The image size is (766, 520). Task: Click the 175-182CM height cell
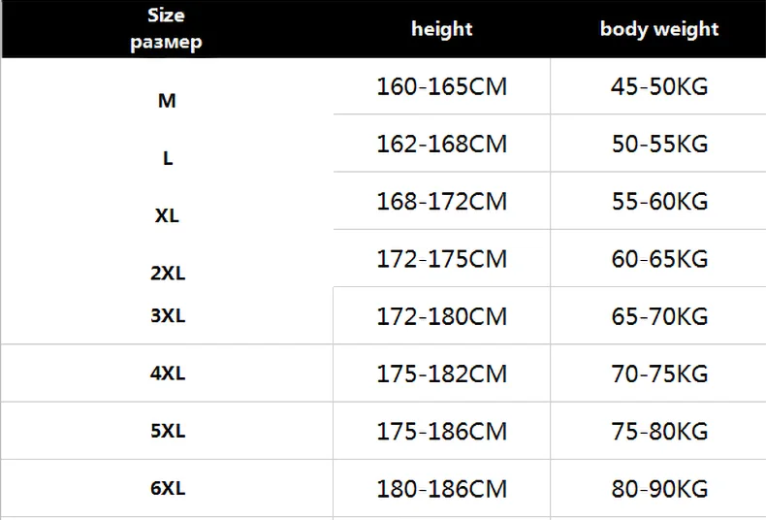point(441,374)
